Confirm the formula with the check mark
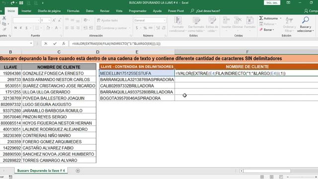The width and height of the screenshot is (318, 179). 55,44
